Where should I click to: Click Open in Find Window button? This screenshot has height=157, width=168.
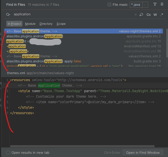[143, 152]
